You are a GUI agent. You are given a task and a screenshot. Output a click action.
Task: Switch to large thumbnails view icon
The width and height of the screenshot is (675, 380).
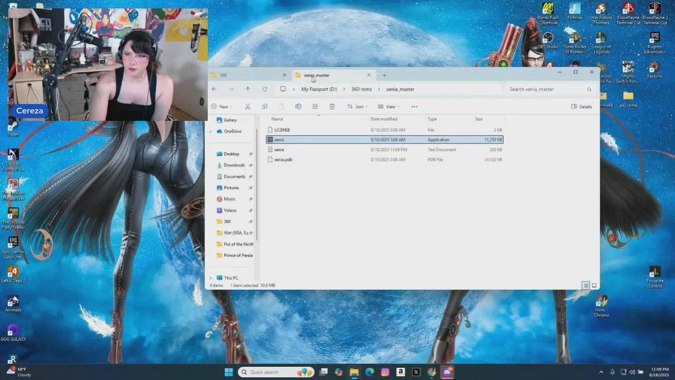[x=594, y=286]
